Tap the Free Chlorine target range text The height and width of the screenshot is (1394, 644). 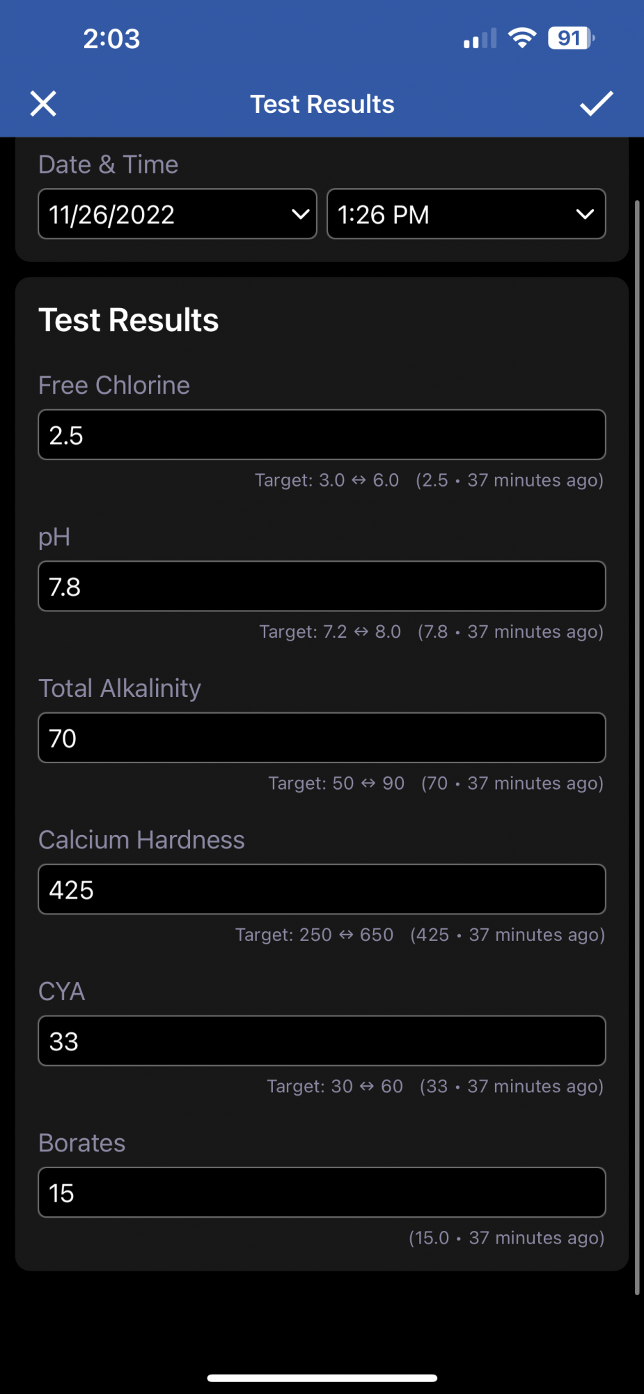click(x=327, y=480)
